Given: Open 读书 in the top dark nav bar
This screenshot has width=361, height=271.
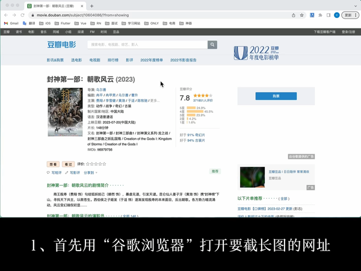Looking at the screenshot, I should (x=19, y=32).
